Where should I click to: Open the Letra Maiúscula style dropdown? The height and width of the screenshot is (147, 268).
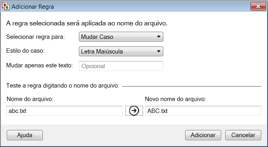121,52
